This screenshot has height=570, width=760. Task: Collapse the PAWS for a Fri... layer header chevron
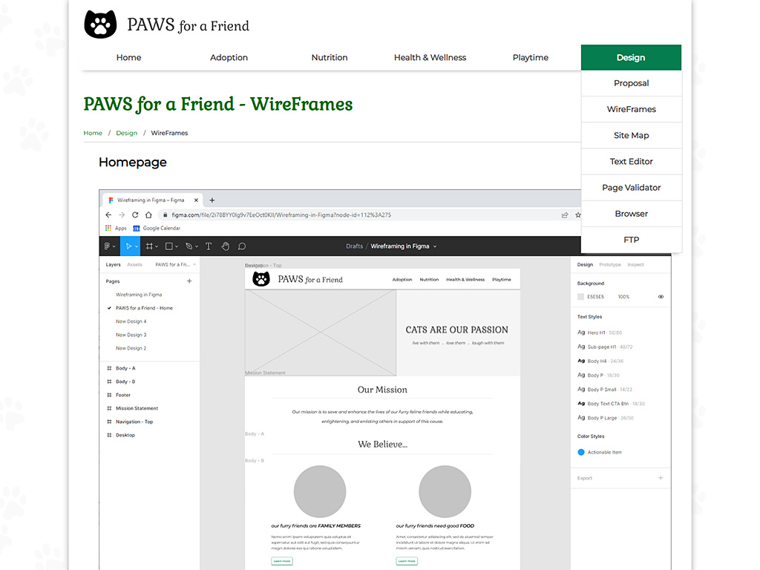(194, 264)
